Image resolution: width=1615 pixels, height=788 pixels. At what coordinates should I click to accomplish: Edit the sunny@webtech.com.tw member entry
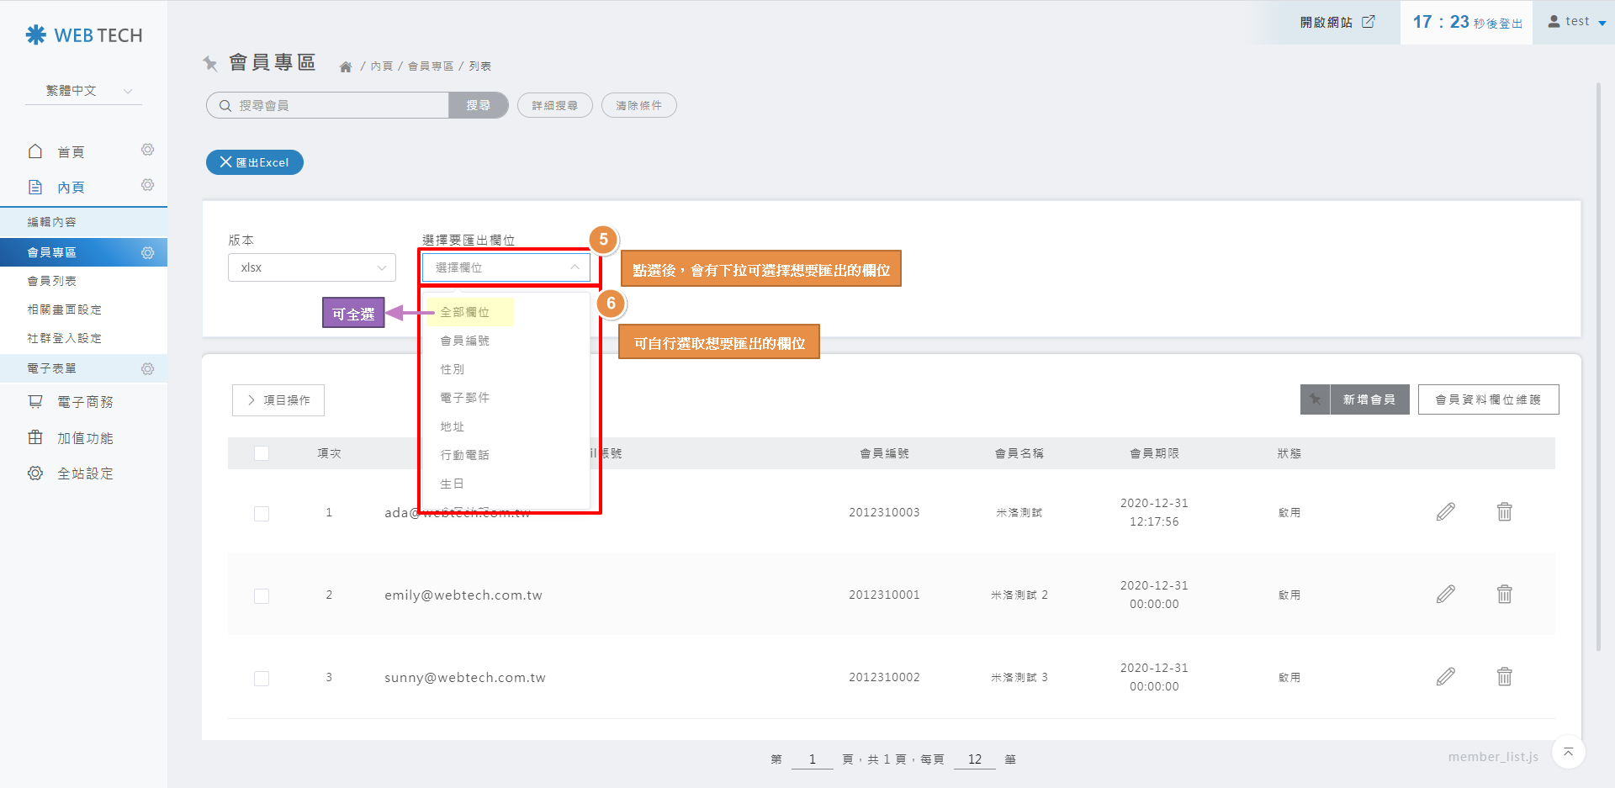(x=1445, y=677)
